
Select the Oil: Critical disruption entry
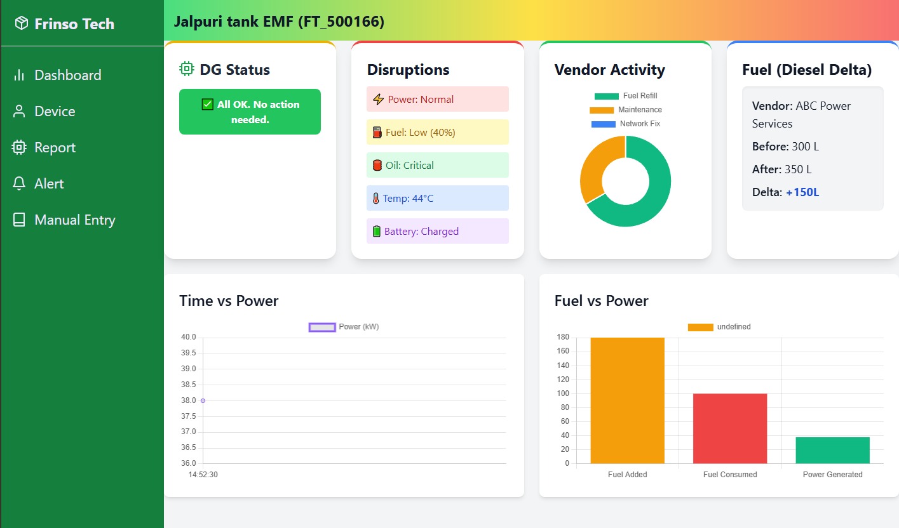[x=437, y=165]
